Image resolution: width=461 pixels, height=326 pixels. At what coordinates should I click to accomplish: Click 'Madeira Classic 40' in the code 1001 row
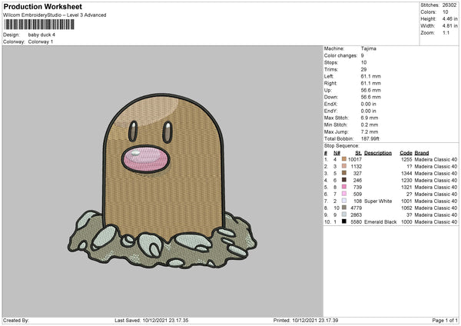pos(436,201)
